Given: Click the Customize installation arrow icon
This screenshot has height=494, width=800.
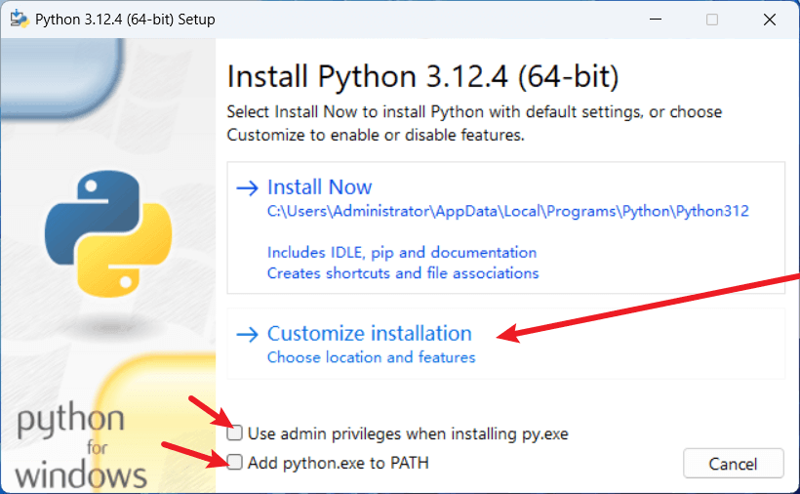Looking at the screenshot, I should [248, 334].
